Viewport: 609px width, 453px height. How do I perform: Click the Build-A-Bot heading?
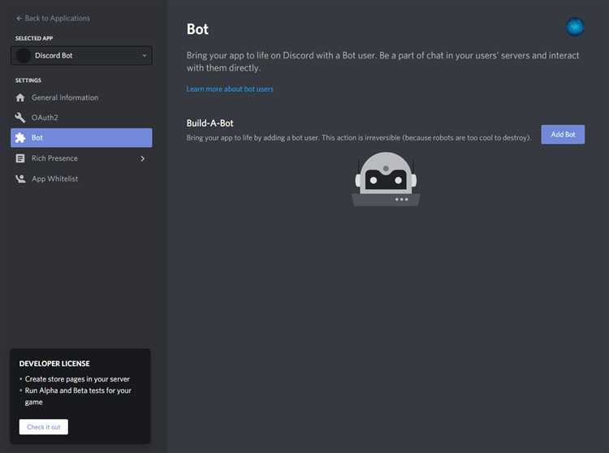(x=209, y=123)
